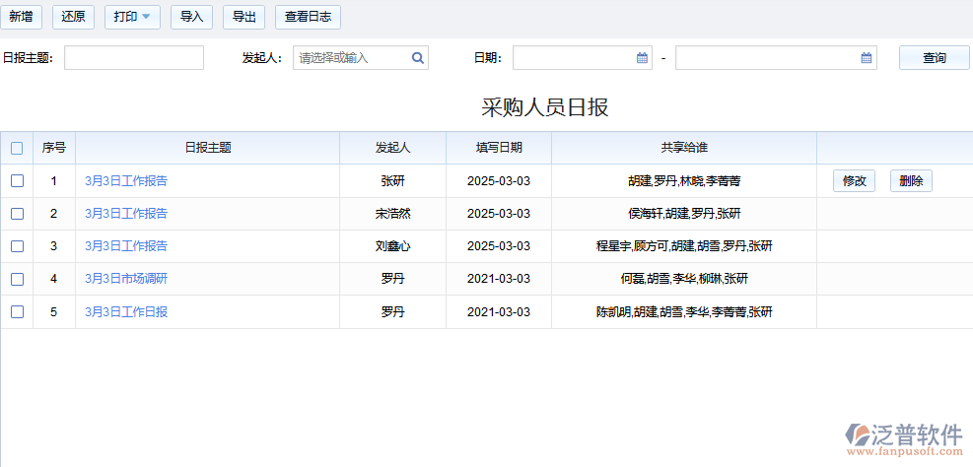Screen dimensions: 973x467
Task: Open 查看日志 from the toolbar
Action: pos(308,17)
